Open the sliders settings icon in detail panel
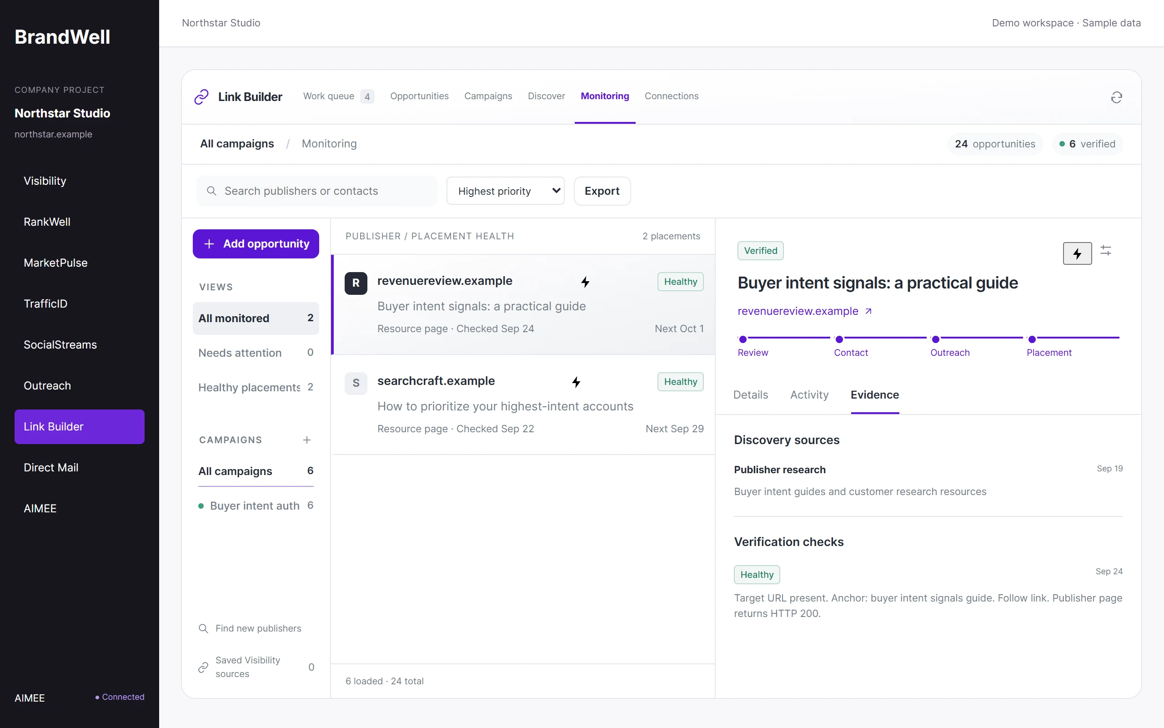The image size is (1164, 728). point(1106,250)
